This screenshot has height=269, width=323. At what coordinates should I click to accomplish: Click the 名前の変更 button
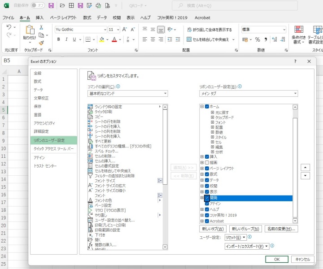tap(281, 229)
